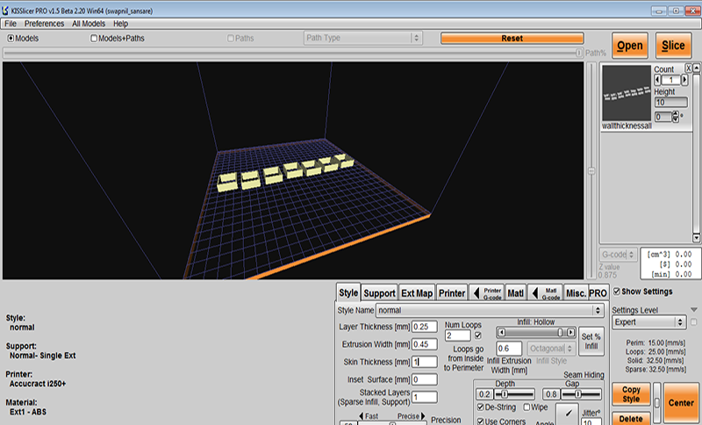Increase model Count with right arrow
The width and height of the screenshot is (702, 425).
684,80
